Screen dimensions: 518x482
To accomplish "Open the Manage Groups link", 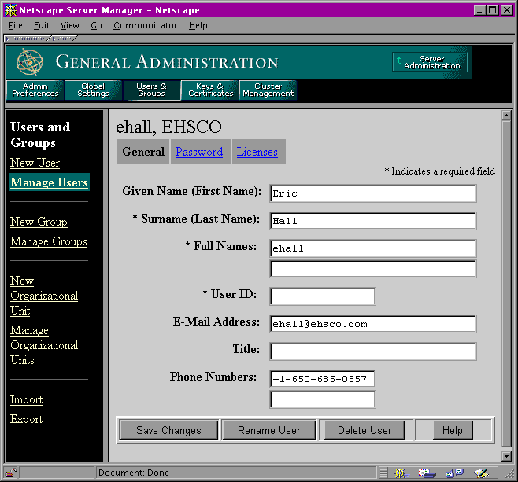I will tap(49, 241).
